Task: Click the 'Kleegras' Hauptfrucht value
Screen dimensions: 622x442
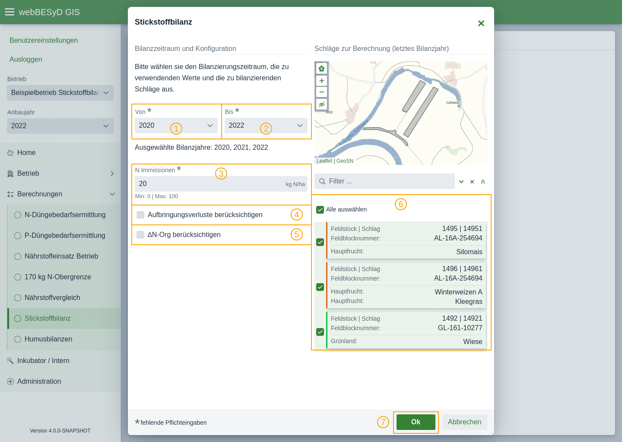Action: [x=469, y=302]
